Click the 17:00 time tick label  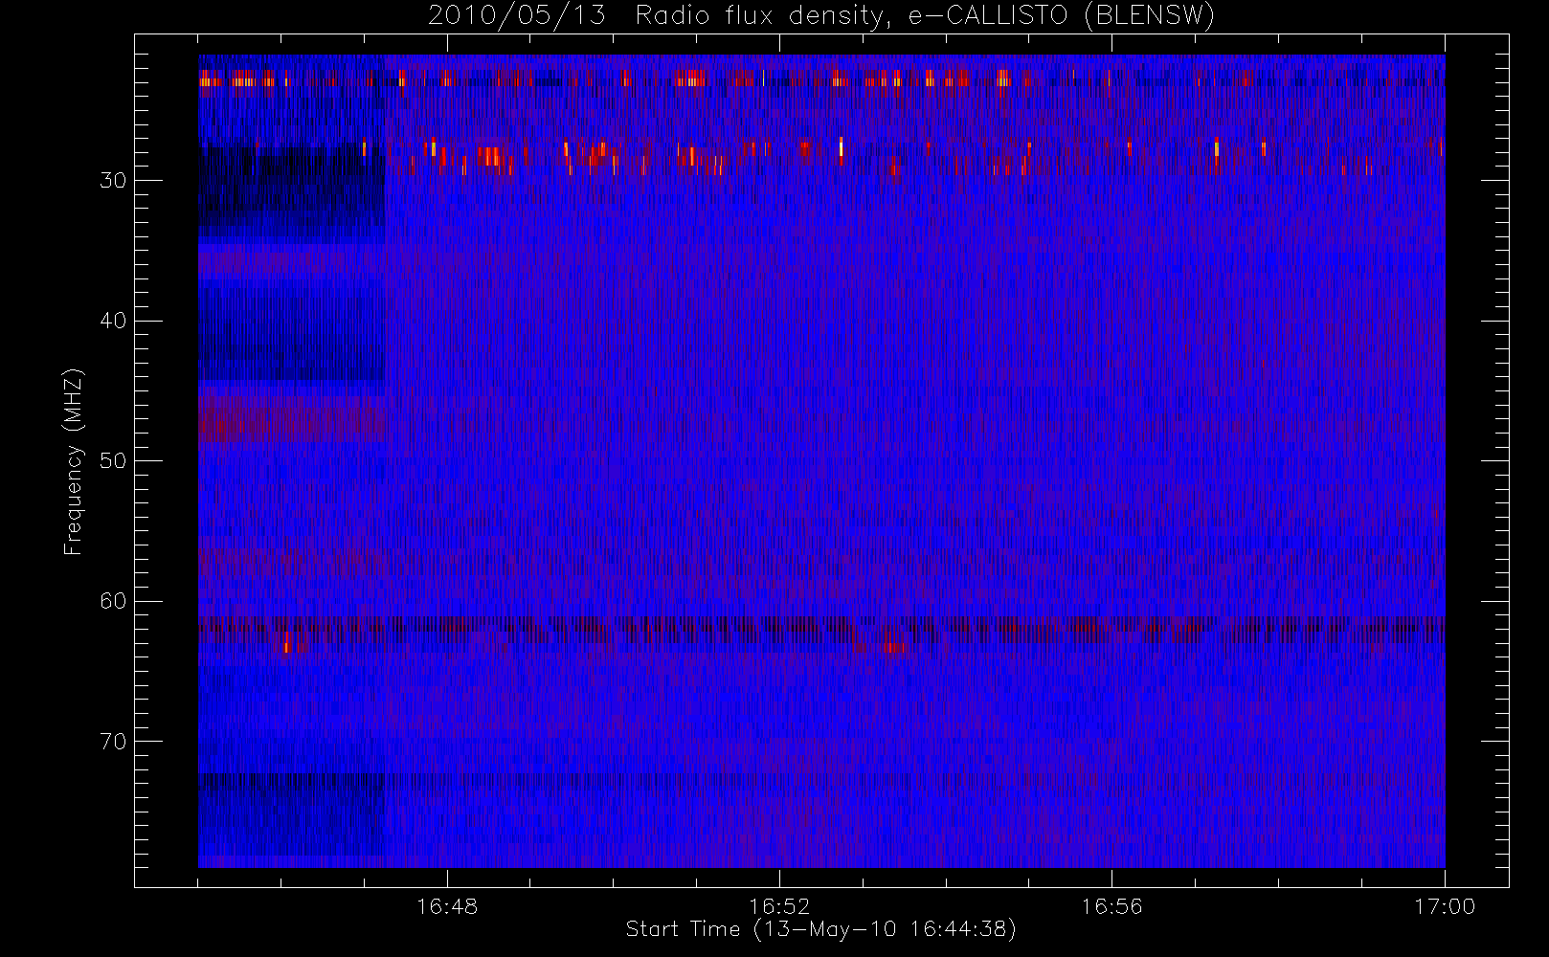(x=1445, y=906)
